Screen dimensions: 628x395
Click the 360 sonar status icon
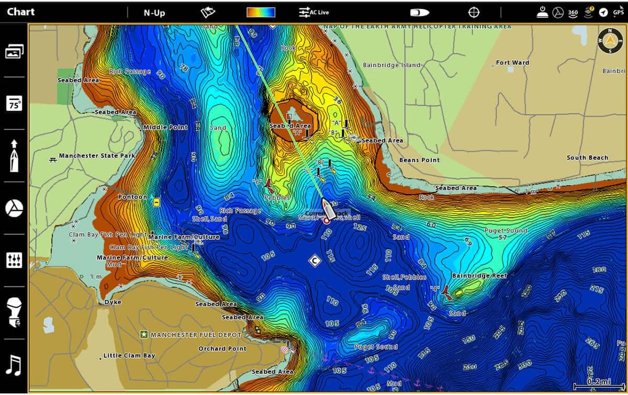[573, 11]
